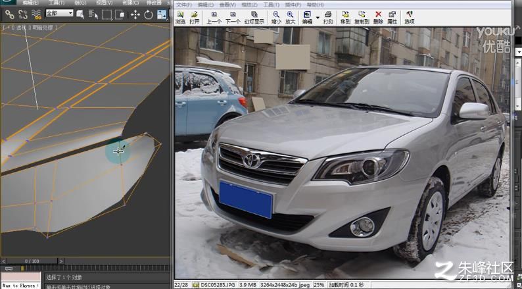This screenshot has width=522, height=289.
Task: Select the Link tool in 3ds Max toolbar
Action: click(x=10, y=14)
